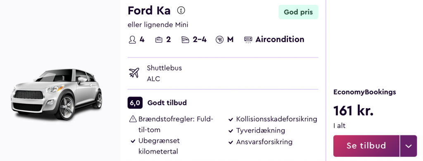Click the Ubegrænset kilometertal checkmark
Image resolution: width=423 pixels, height=161 pixels.
click(133, 141)
